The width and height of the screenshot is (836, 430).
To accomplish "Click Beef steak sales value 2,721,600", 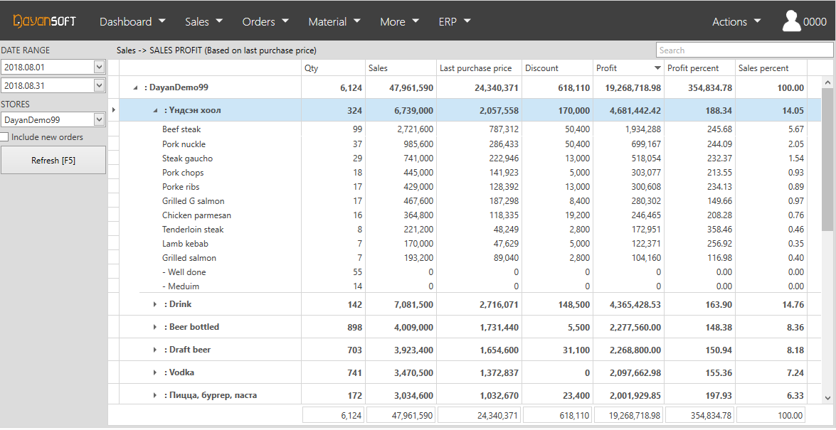I will coord(416,129).
